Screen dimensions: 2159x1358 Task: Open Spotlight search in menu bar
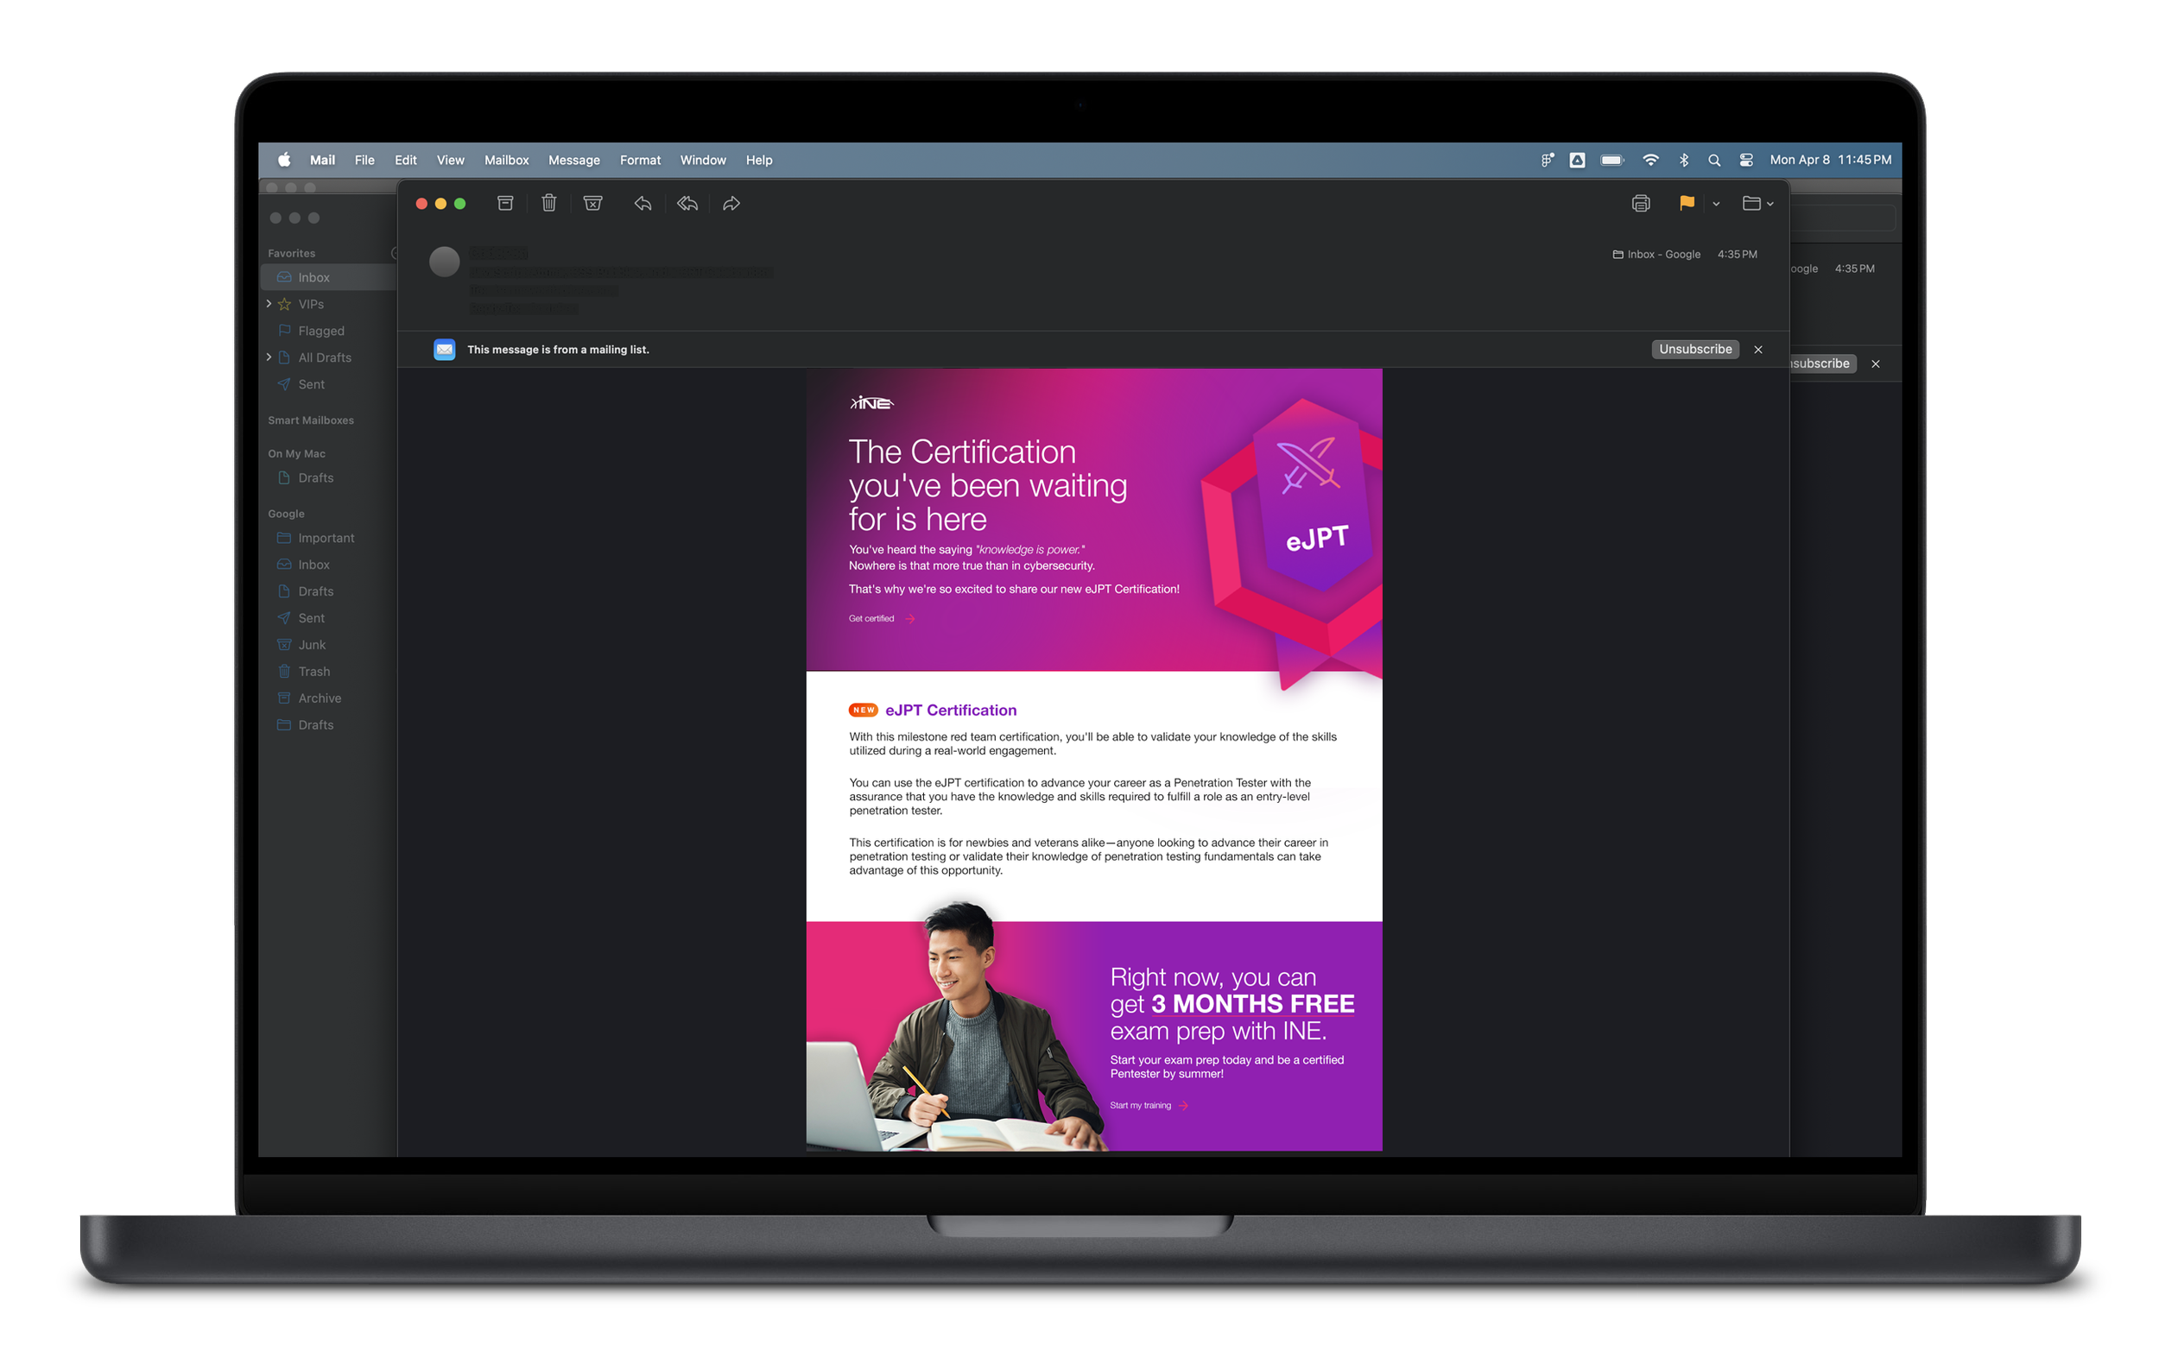coord(1713,161)
